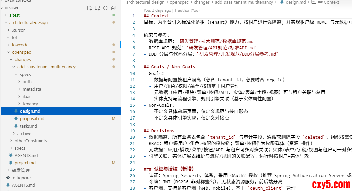Click the git icon beside .gitignore
Image resolution: width=352 pixels, height=191 pixels.
[x=8, y=178]
